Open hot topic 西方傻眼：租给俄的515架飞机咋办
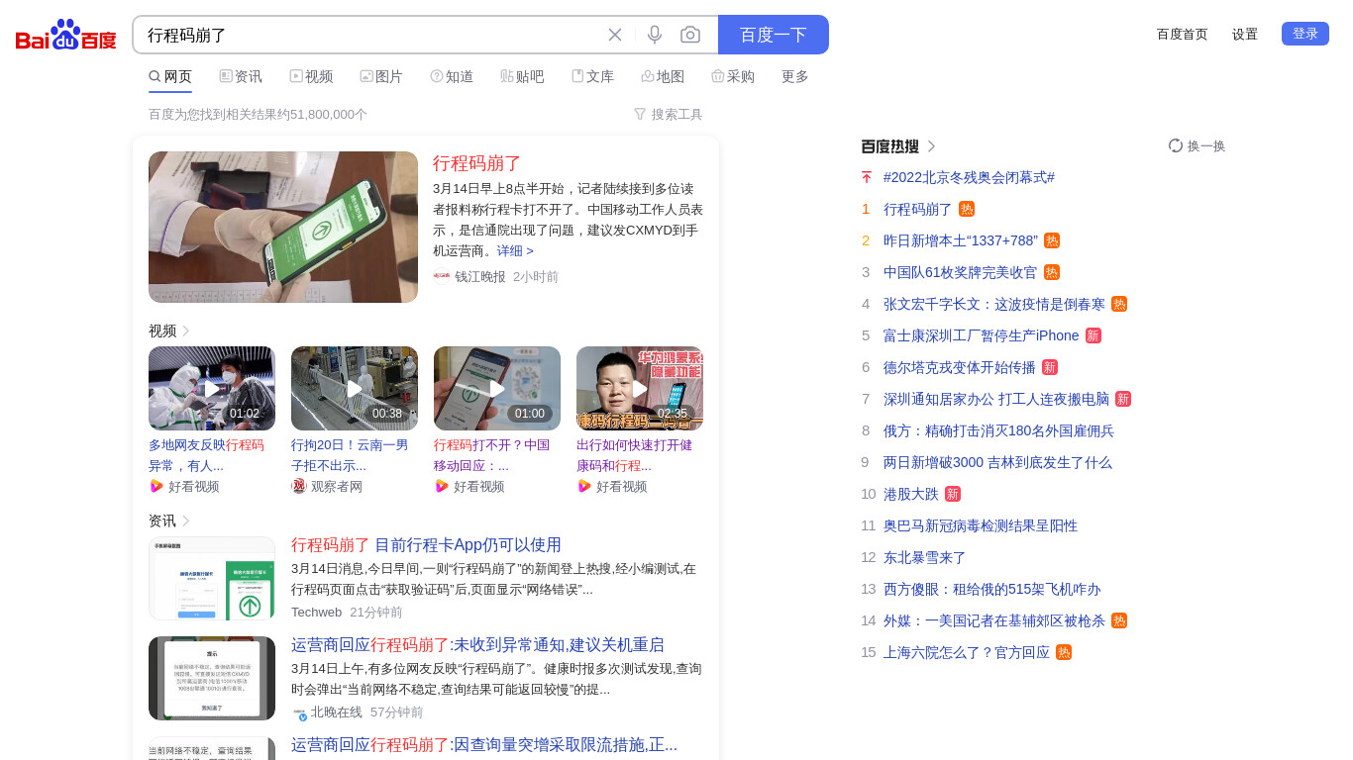Viewport: 1353px width, 760px height. pos(992,589)
